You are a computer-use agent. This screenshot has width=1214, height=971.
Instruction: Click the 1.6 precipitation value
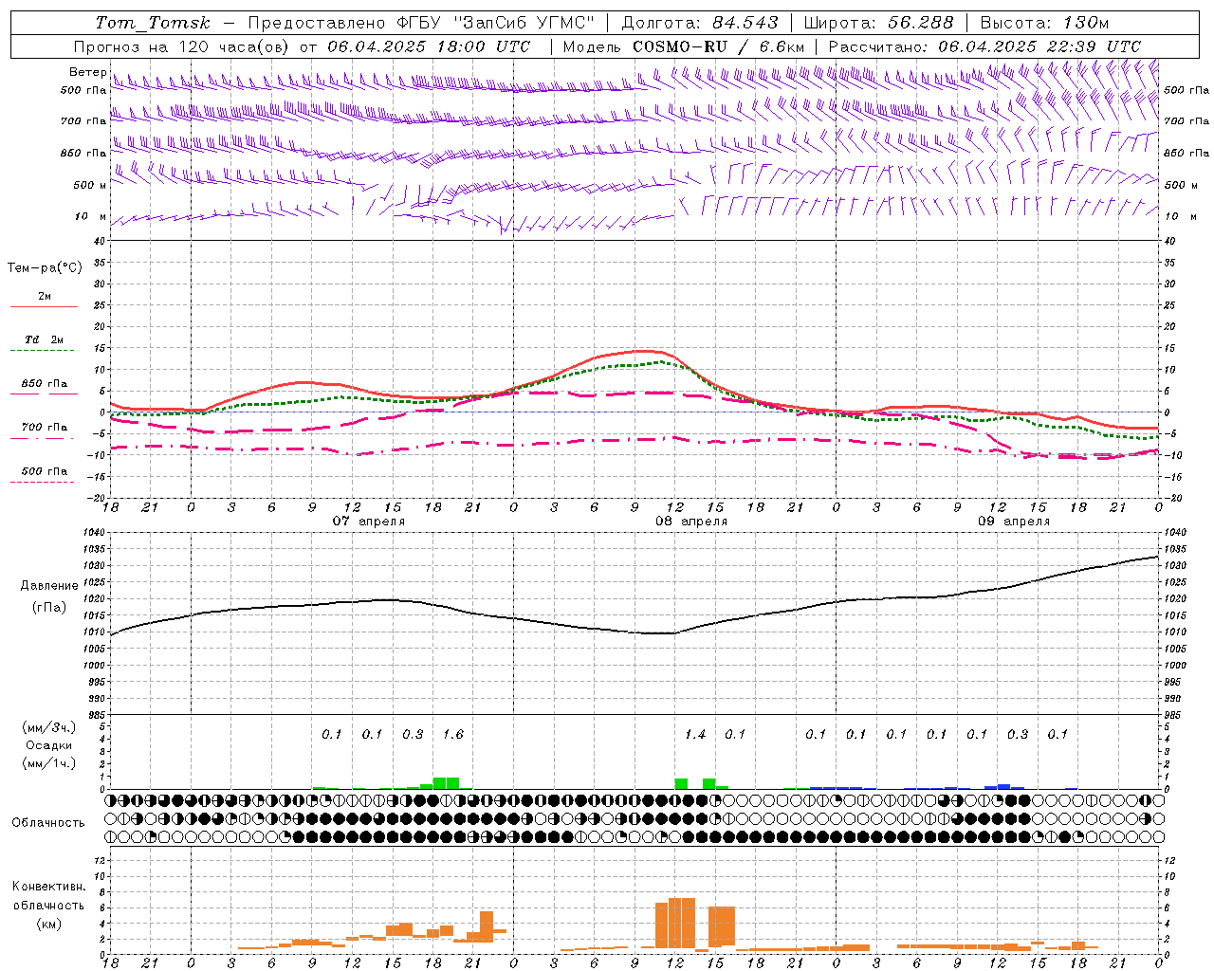click(x=453, y=734)
